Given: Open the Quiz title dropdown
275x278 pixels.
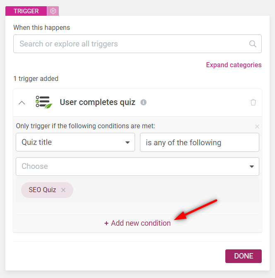Looking at the screenshot, I should [x=75, y=142].
